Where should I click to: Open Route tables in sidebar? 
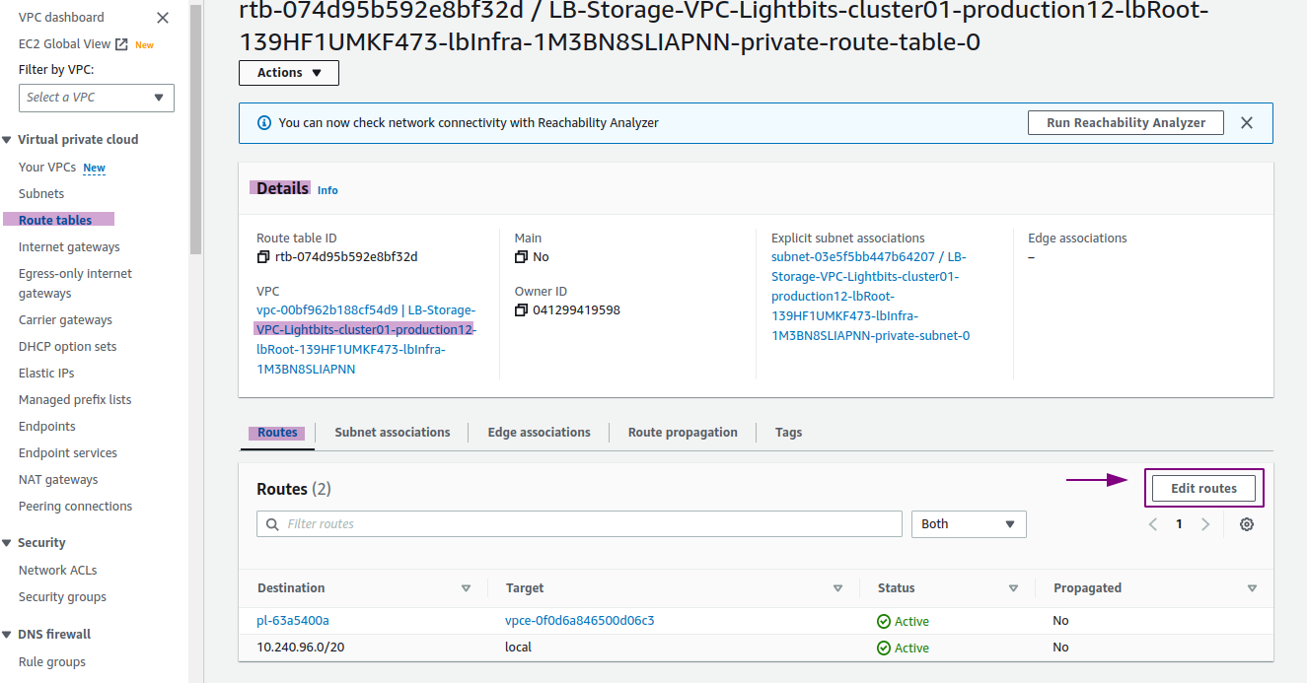tap(55, 221)
